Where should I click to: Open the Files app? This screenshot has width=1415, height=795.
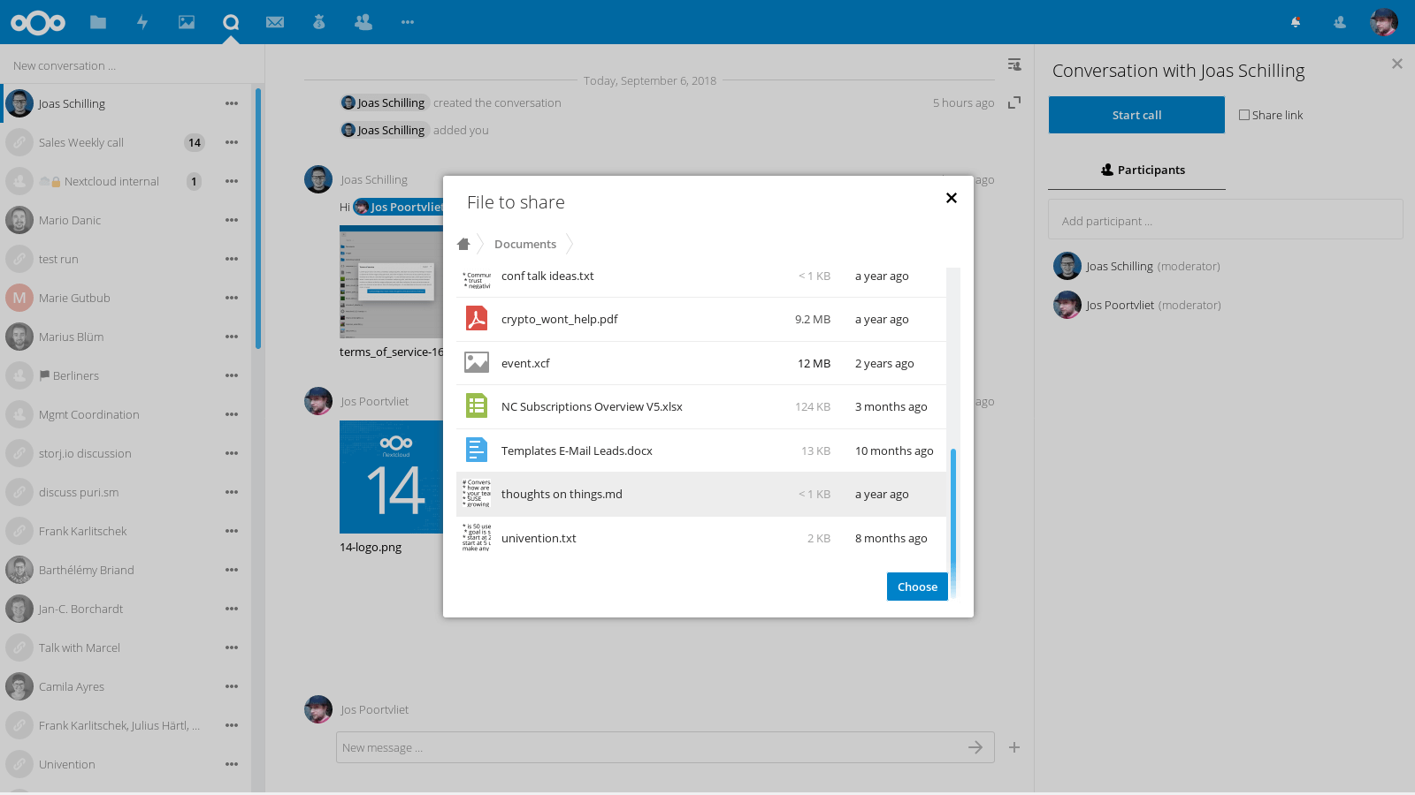(x=98, y=22)
